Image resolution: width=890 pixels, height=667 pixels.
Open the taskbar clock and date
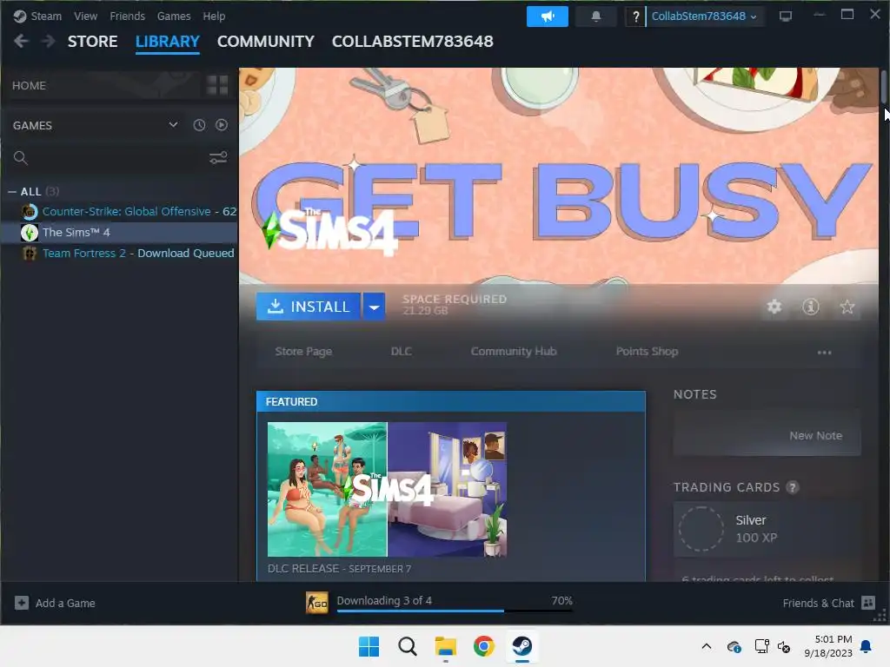pyautogui.click(x=828, y=646)
